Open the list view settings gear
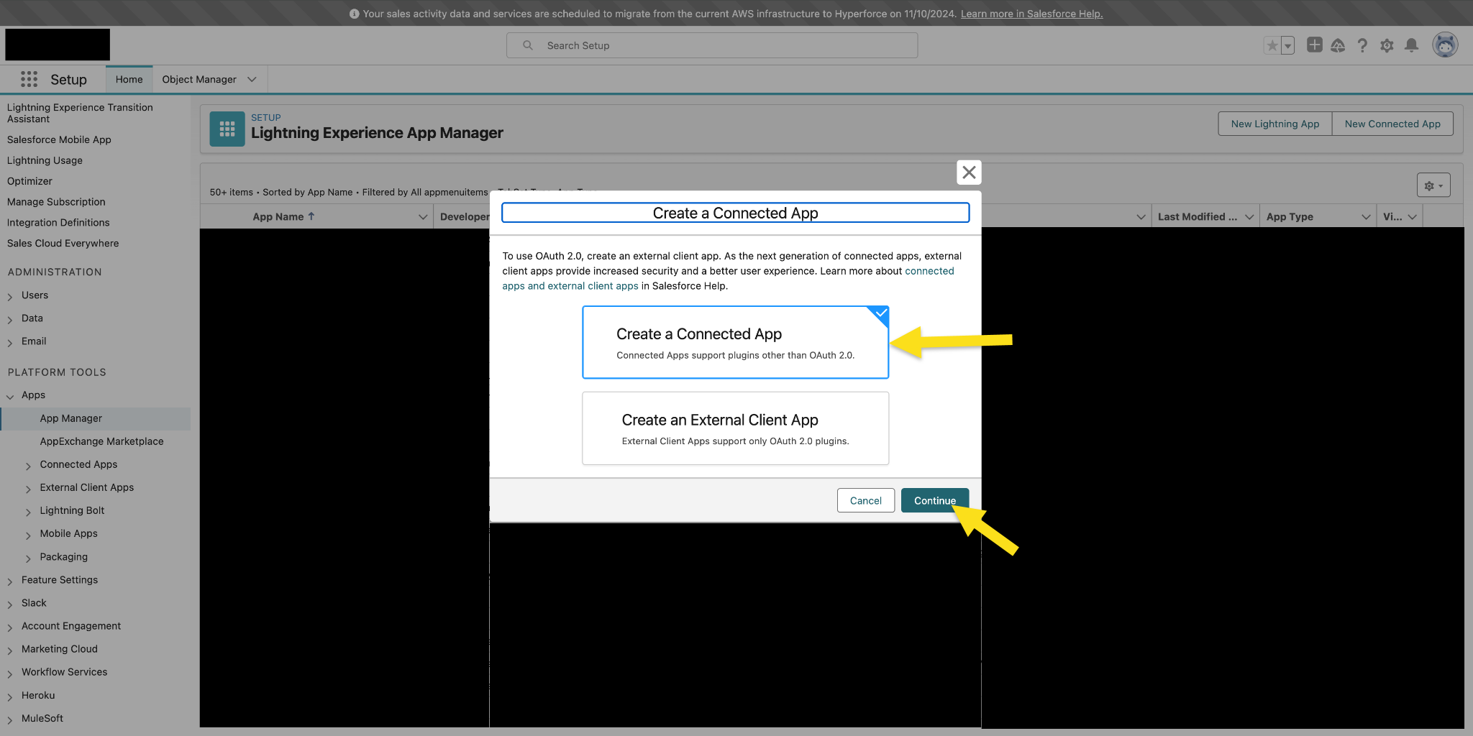This screenshot has width=1473, height=736. [x=1433, y=185]
